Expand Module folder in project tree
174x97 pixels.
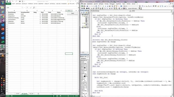[83, 26]
